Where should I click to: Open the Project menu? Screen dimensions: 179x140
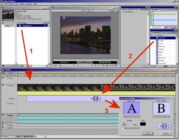click(11, 4)
